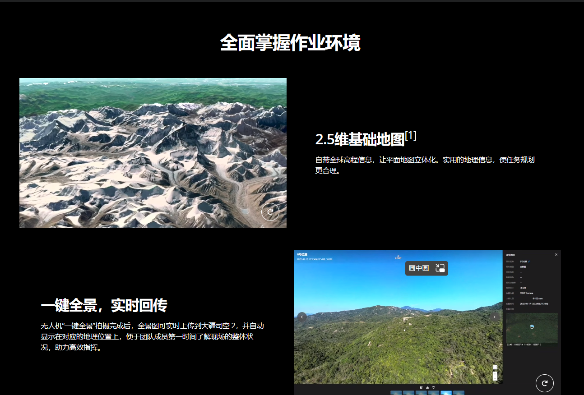Replay the 2.5D mountain base map video
Viewport: 584px width, 395px height.
[270, 212]
